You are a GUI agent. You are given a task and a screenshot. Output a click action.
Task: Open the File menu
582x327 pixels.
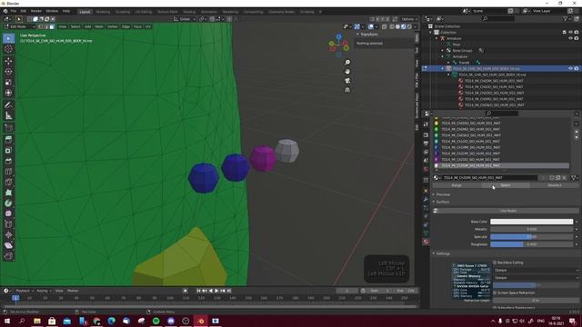click(14, 11)
